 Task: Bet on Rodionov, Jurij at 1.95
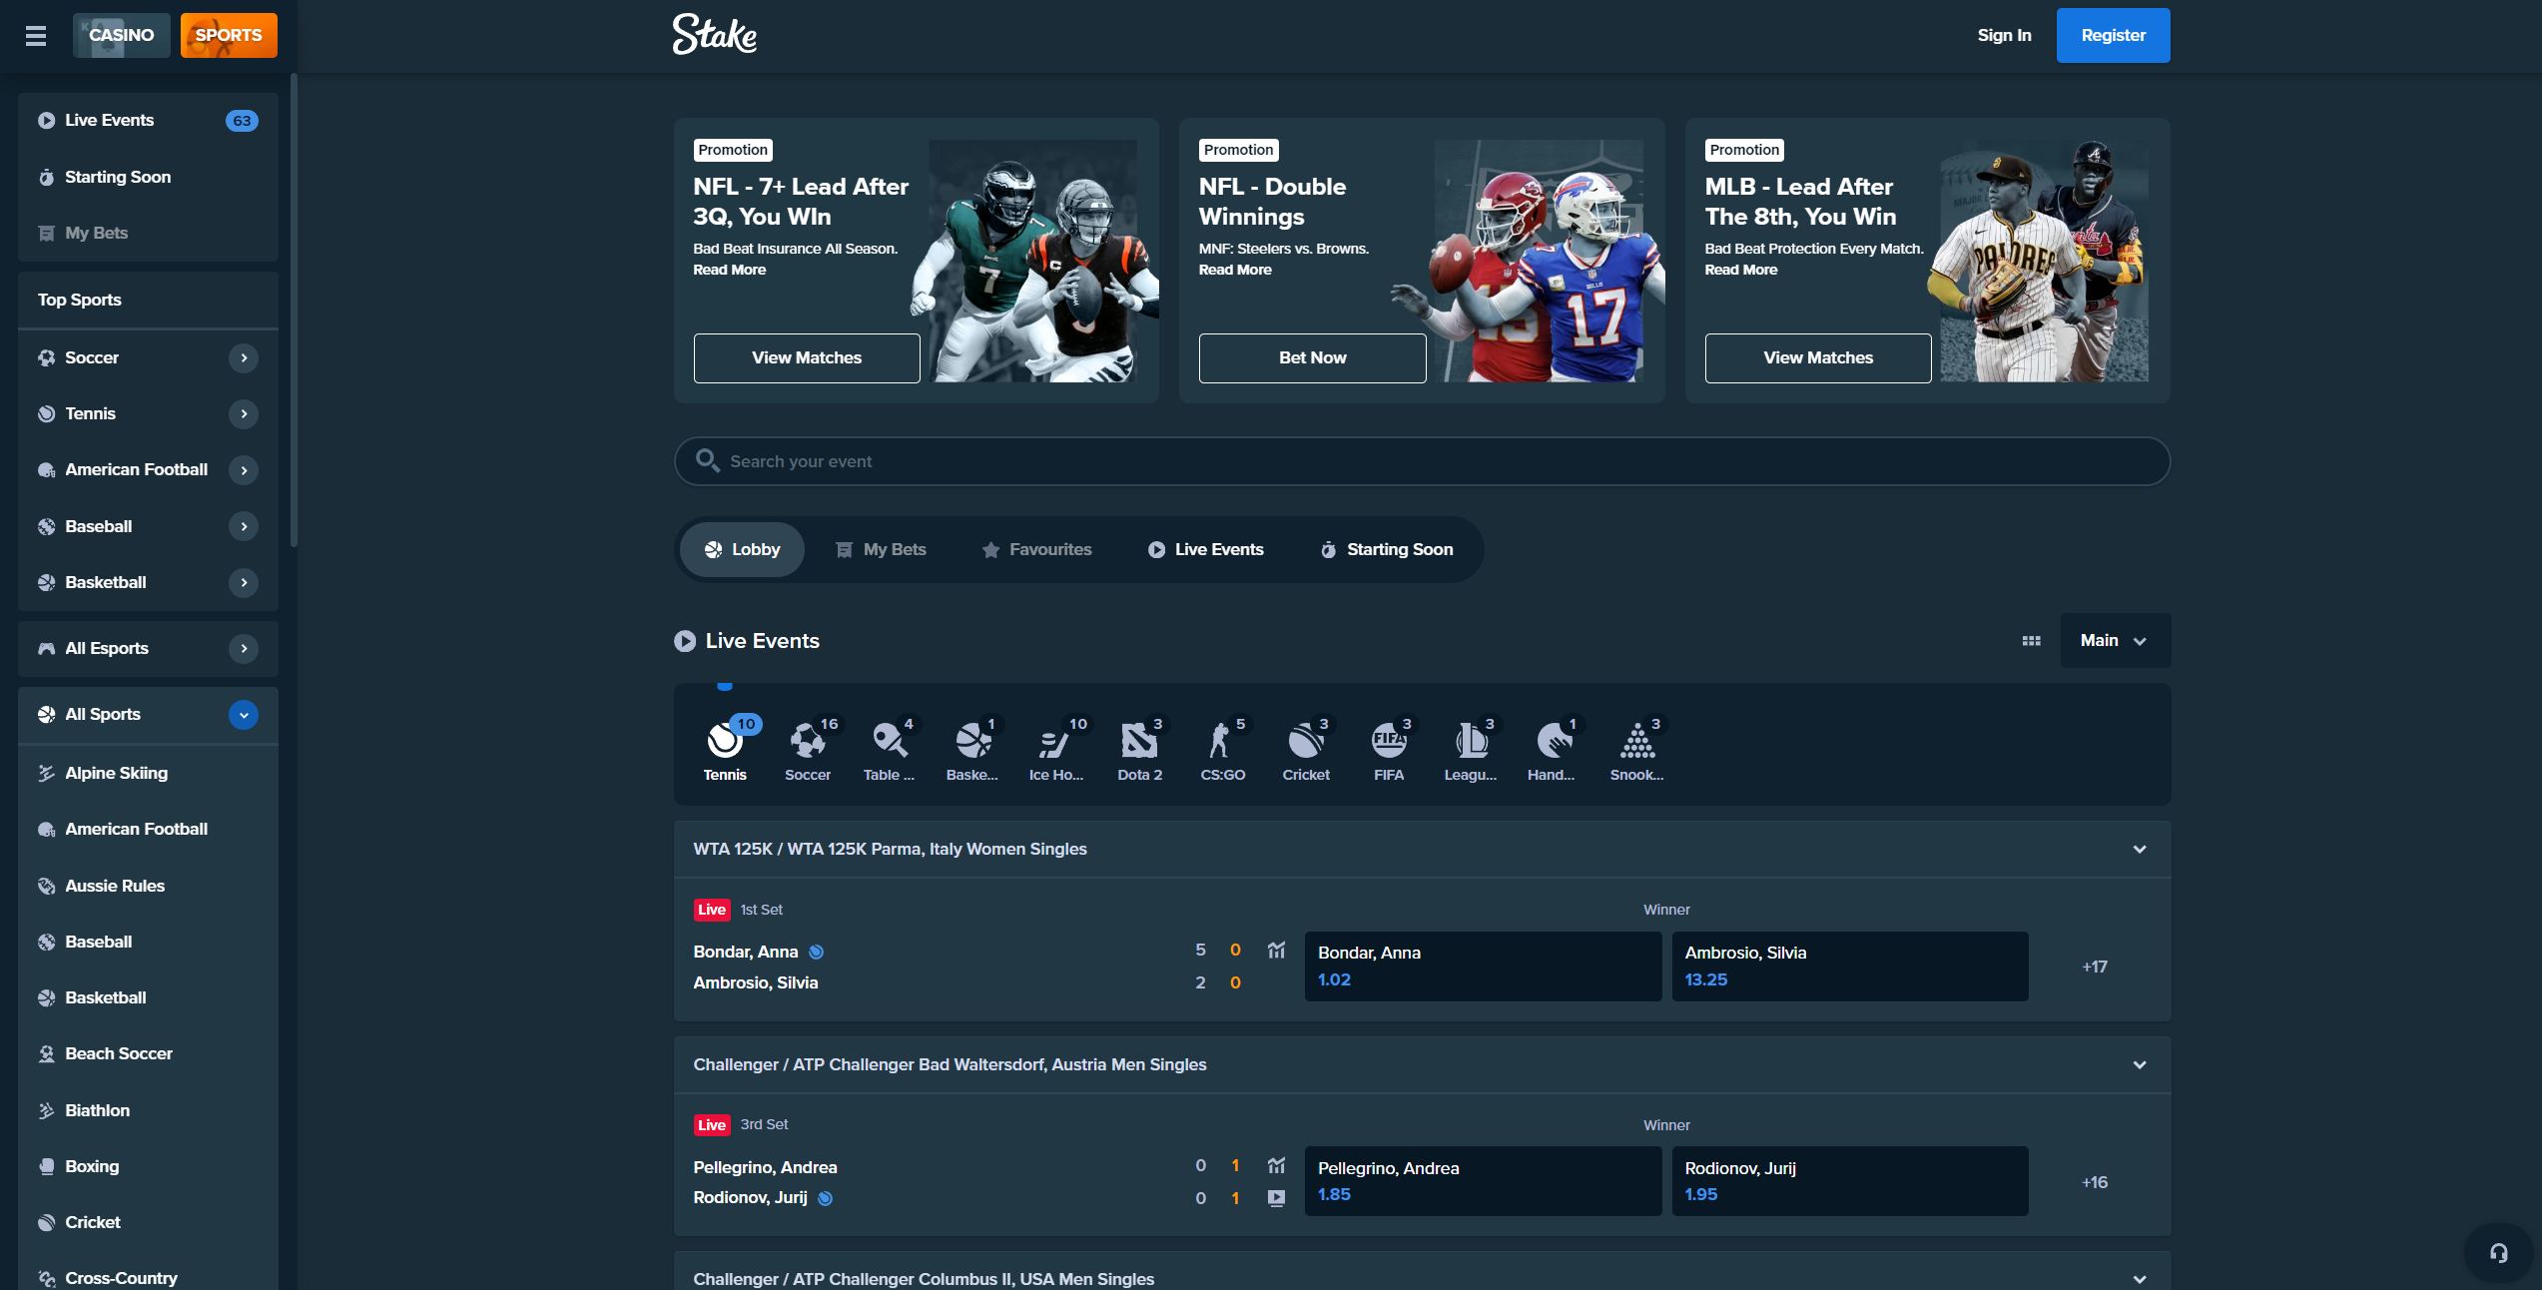click(1850, 1181)
